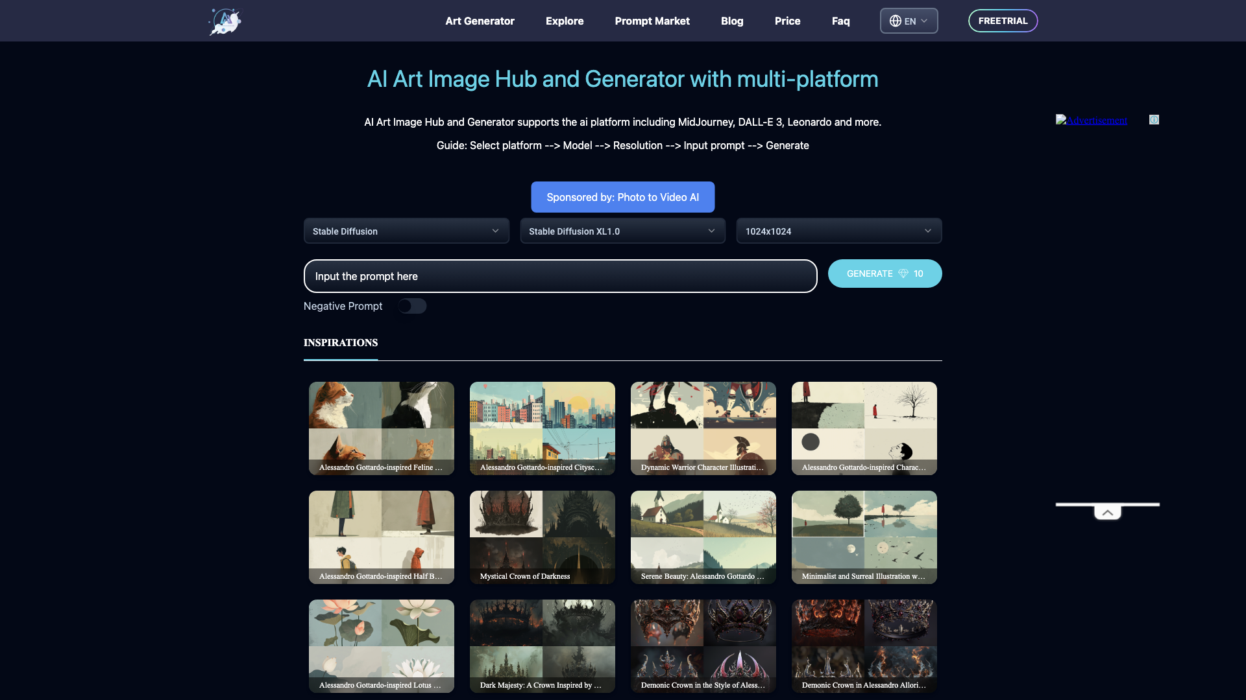The width and height of the screenshot is (1246, 700).
Task: Open Prompt Market in navigation
Action: [652, 21]
